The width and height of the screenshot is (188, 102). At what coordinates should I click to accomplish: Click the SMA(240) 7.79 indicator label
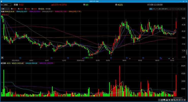75,12
